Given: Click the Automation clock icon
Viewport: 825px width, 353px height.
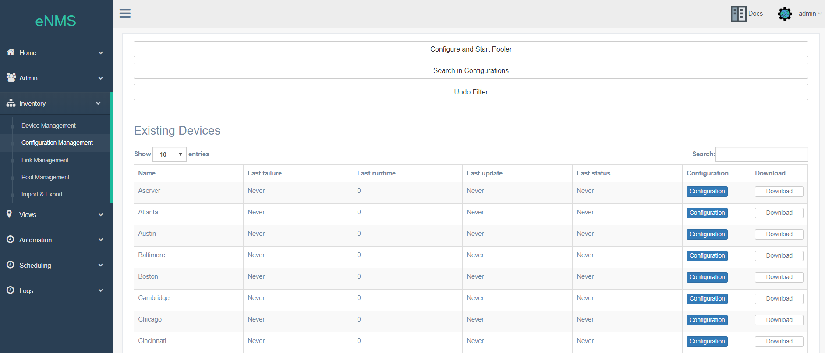Looking at the screenshot, I should point(11,239).
